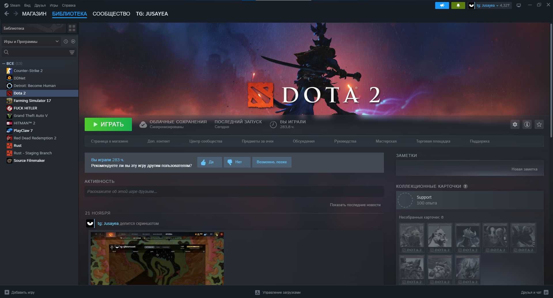Click the forward navigation arrow
This screenshot has height=298, width=553.
[x=16, y=14]
